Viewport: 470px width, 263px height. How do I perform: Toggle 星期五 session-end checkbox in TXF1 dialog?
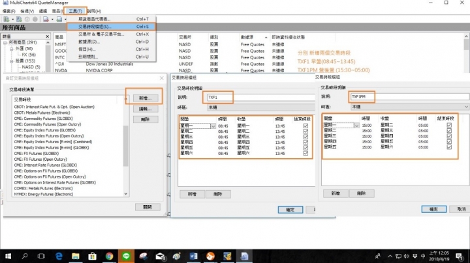(305, 148)
